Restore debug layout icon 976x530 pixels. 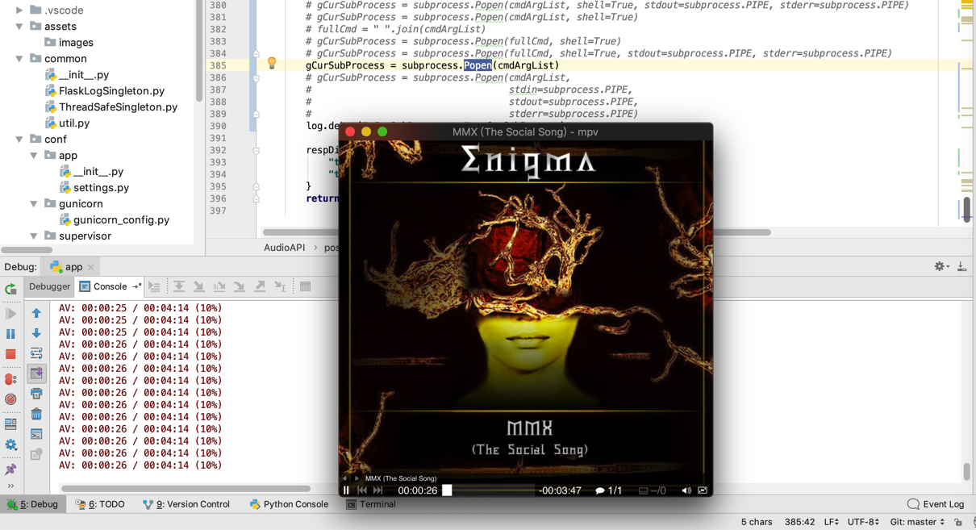(x=10, y=424)
